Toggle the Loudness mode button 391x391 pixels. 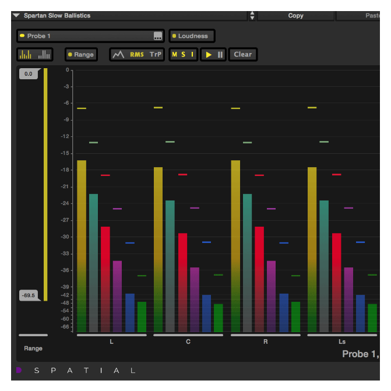tap(192, 36)
